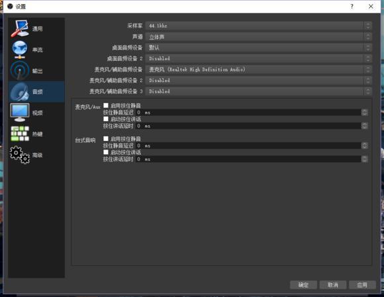Open the 热键 hotkeys keyboard icon
Screen dimensions: 384x297
[x=20, y=134]
